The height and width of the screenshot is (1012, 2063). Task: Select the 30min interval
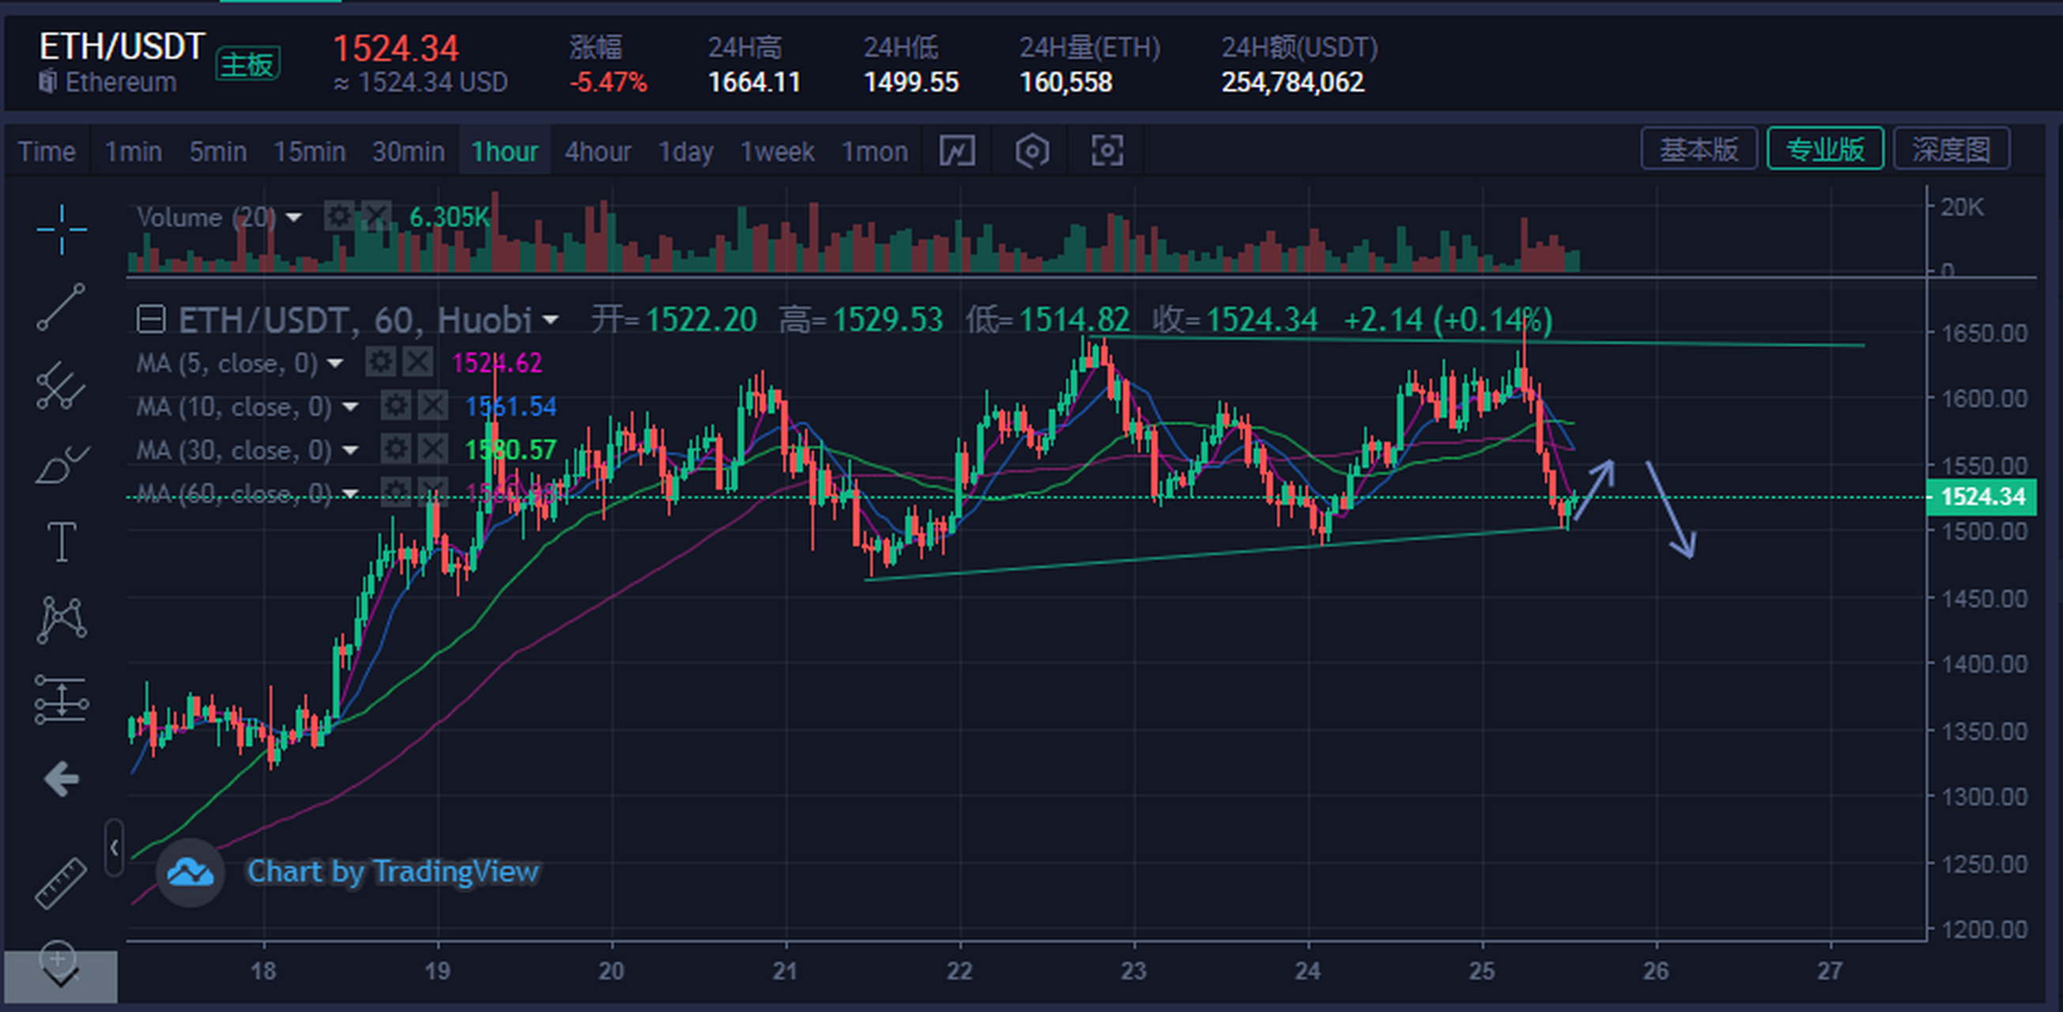(409, 152)
